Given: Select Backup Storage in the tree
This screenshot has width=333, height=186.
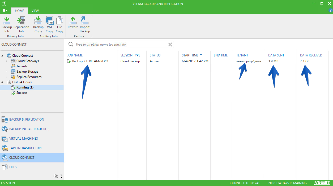Looking at the screenshot, I should 27,72.
